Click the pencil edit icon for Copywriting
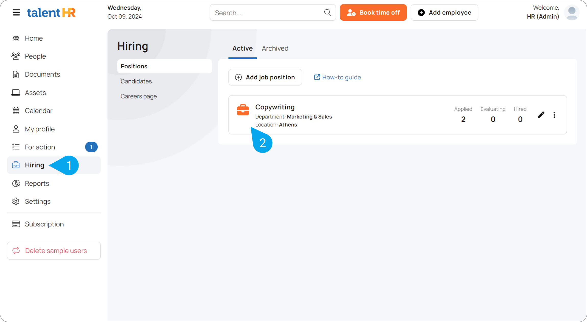The image size is (587, 322). pos(541,115)
